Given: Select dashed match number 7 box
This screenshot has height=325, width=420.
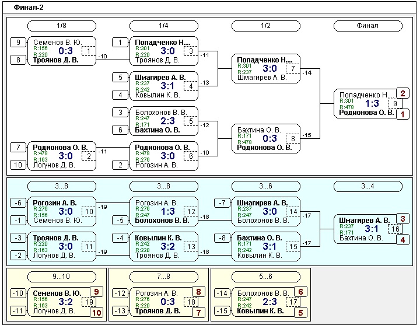Looking at the screenshot, I should pos(293,69).
